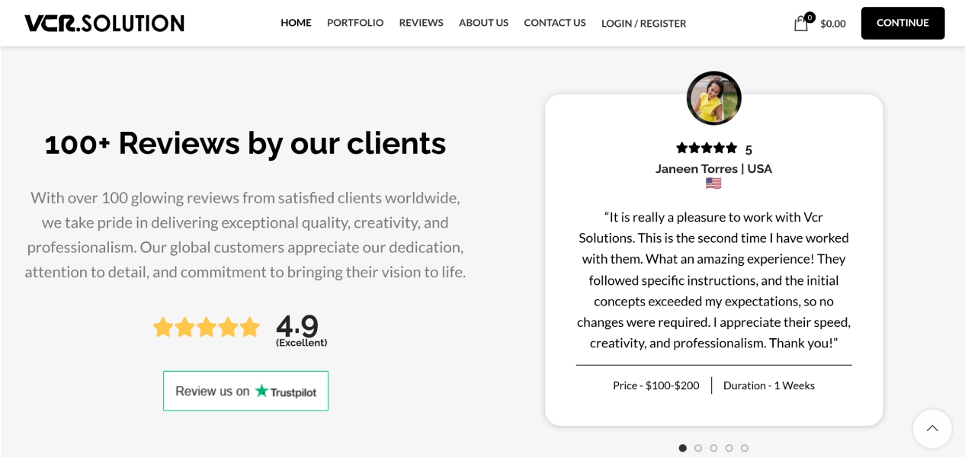
Task: Click the yellow five-star rating graphic
Action: 207,328
